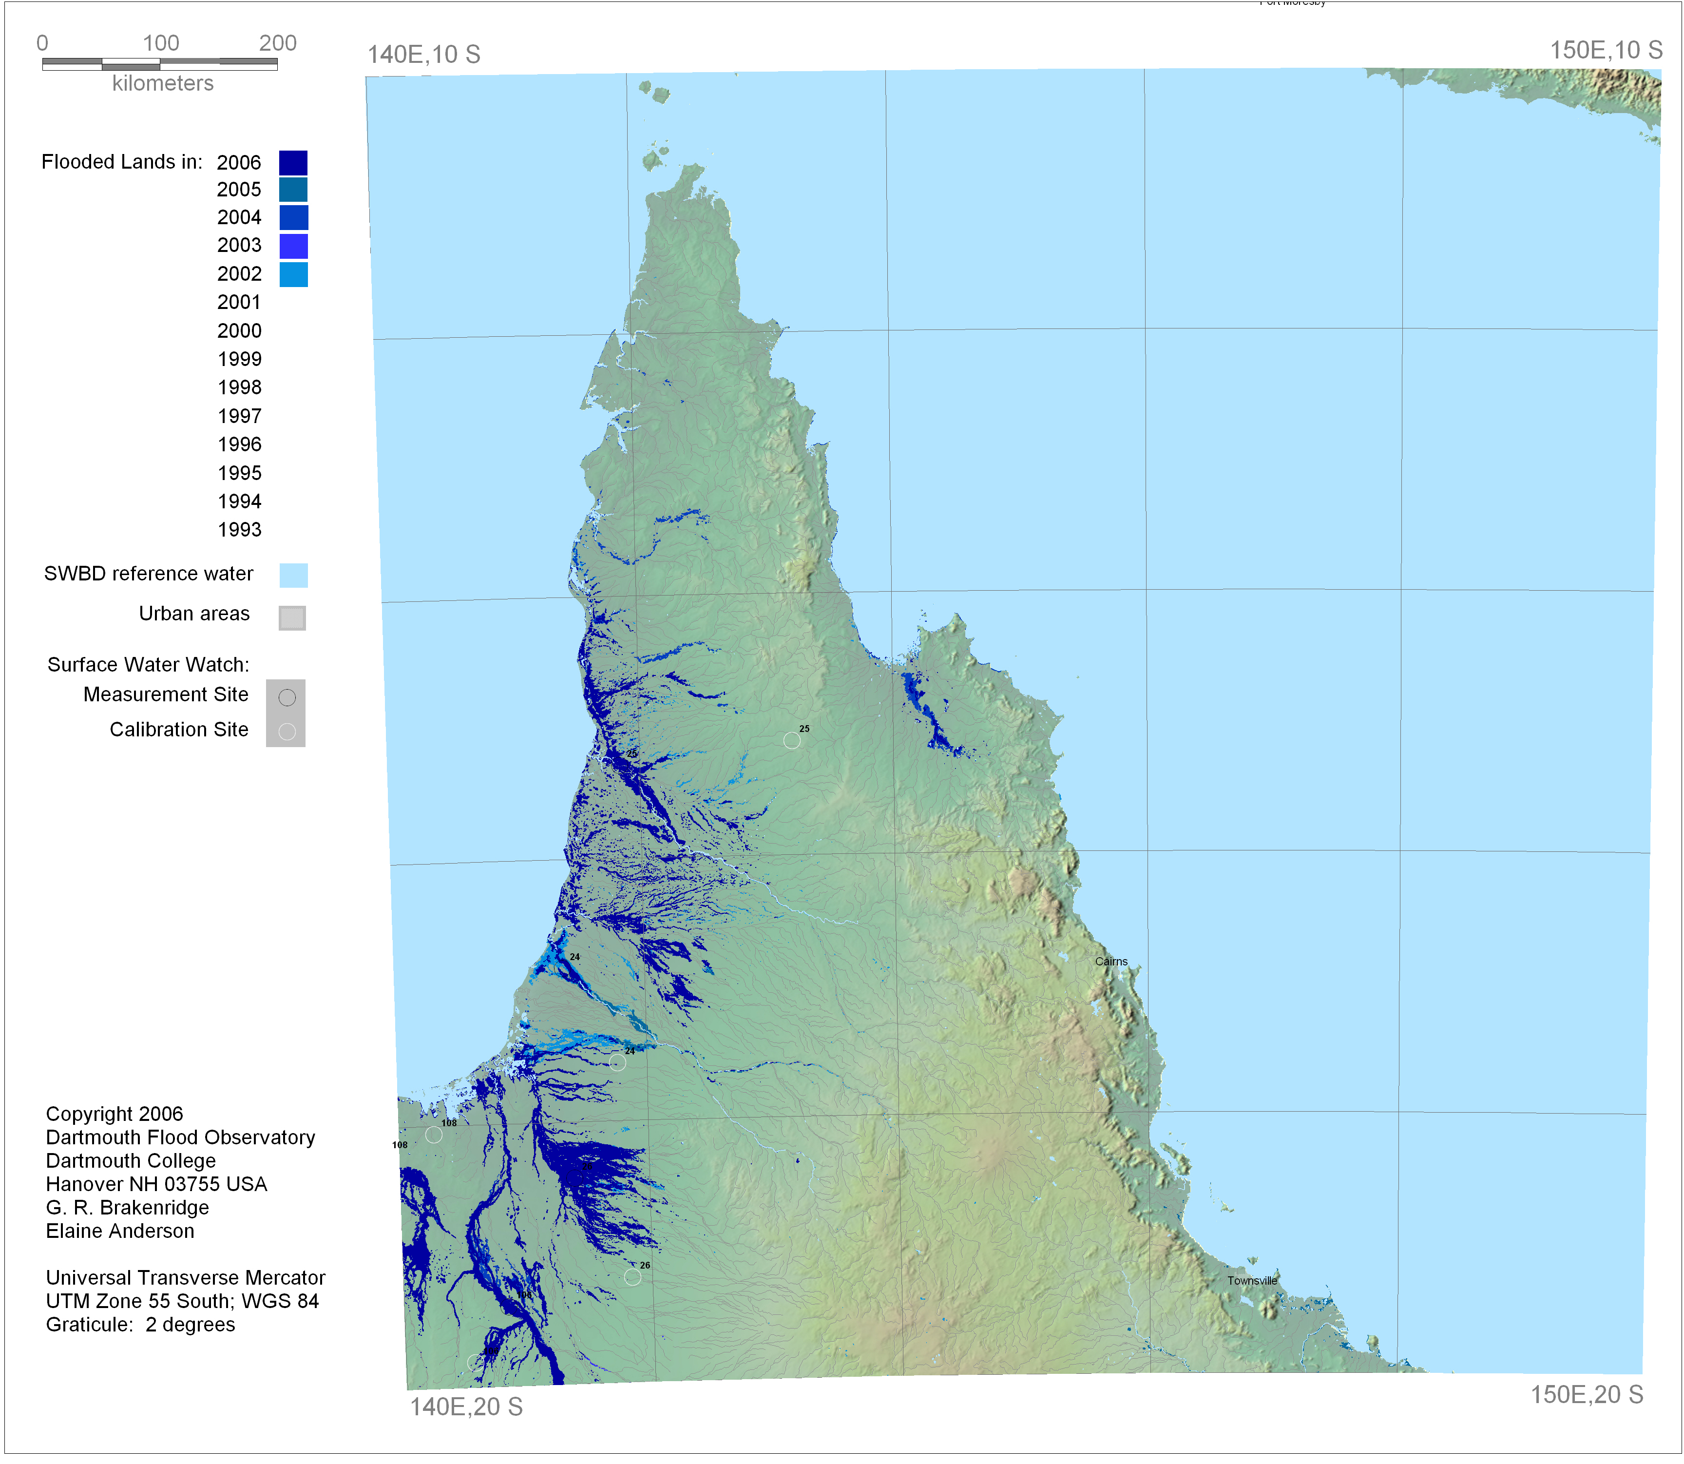Screen dimensions: 1684x1464
Task: Click the calibration site marker labeled 25
Action: (x=791, y=740)
